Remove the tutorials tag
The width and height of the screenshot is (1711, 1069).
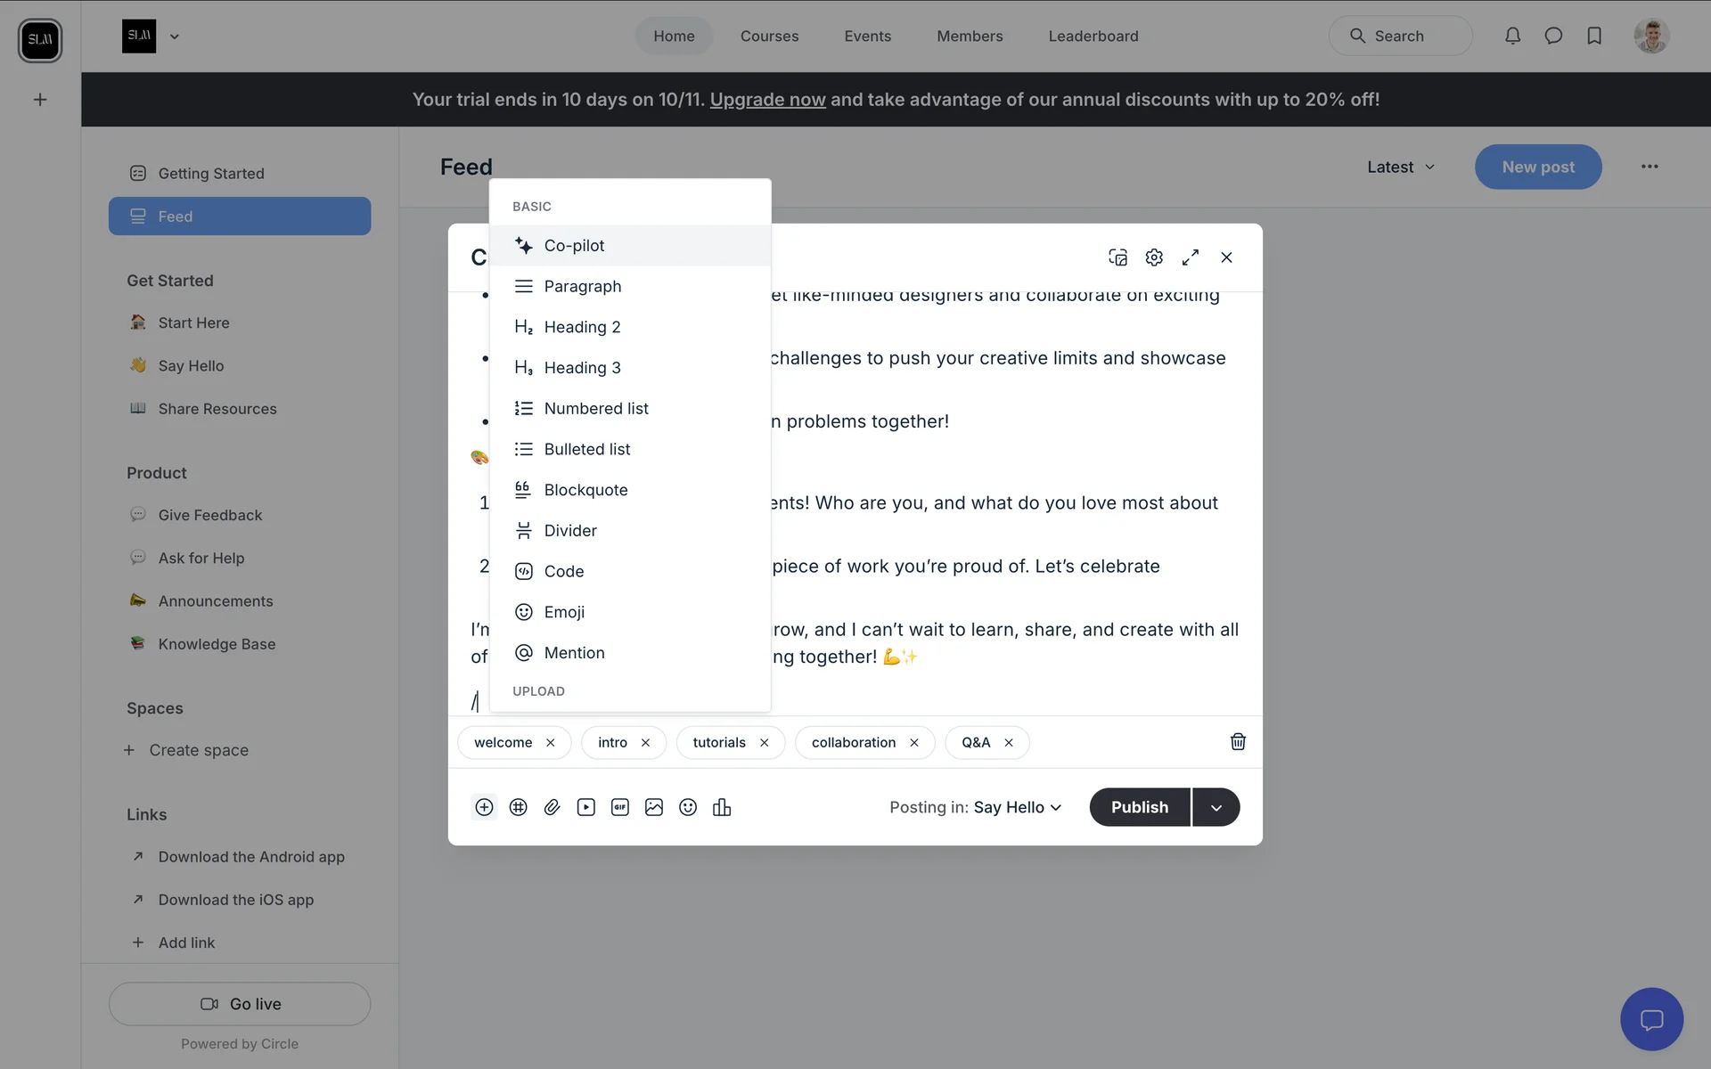click(764, 743)
